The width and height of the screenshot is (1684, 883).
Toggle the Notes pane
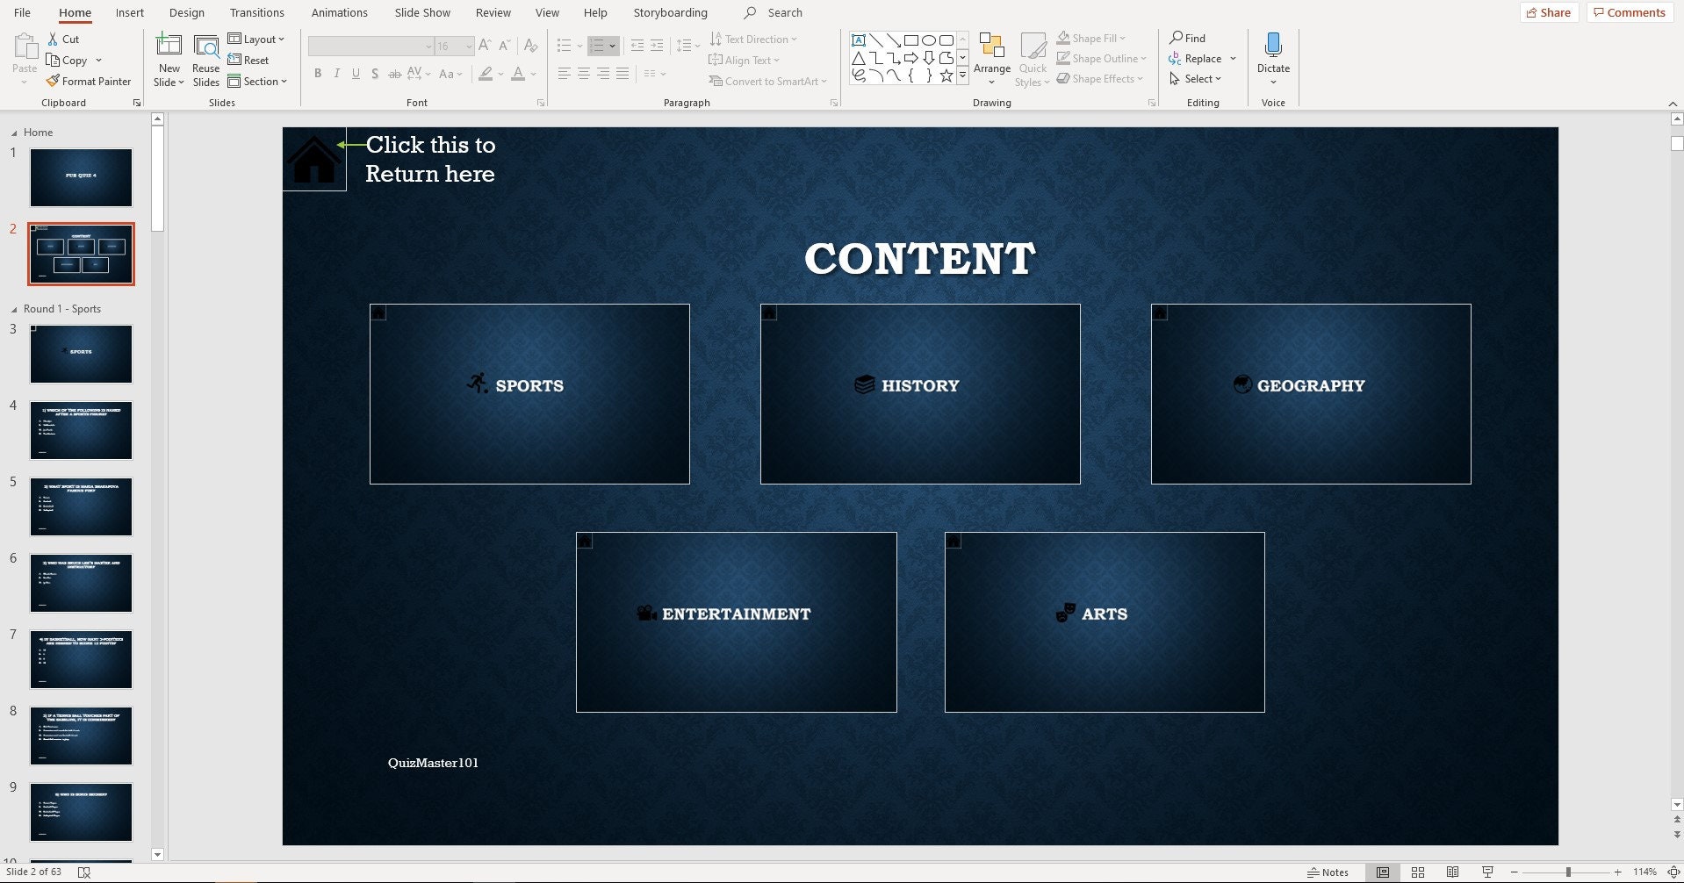point(1327,872)
